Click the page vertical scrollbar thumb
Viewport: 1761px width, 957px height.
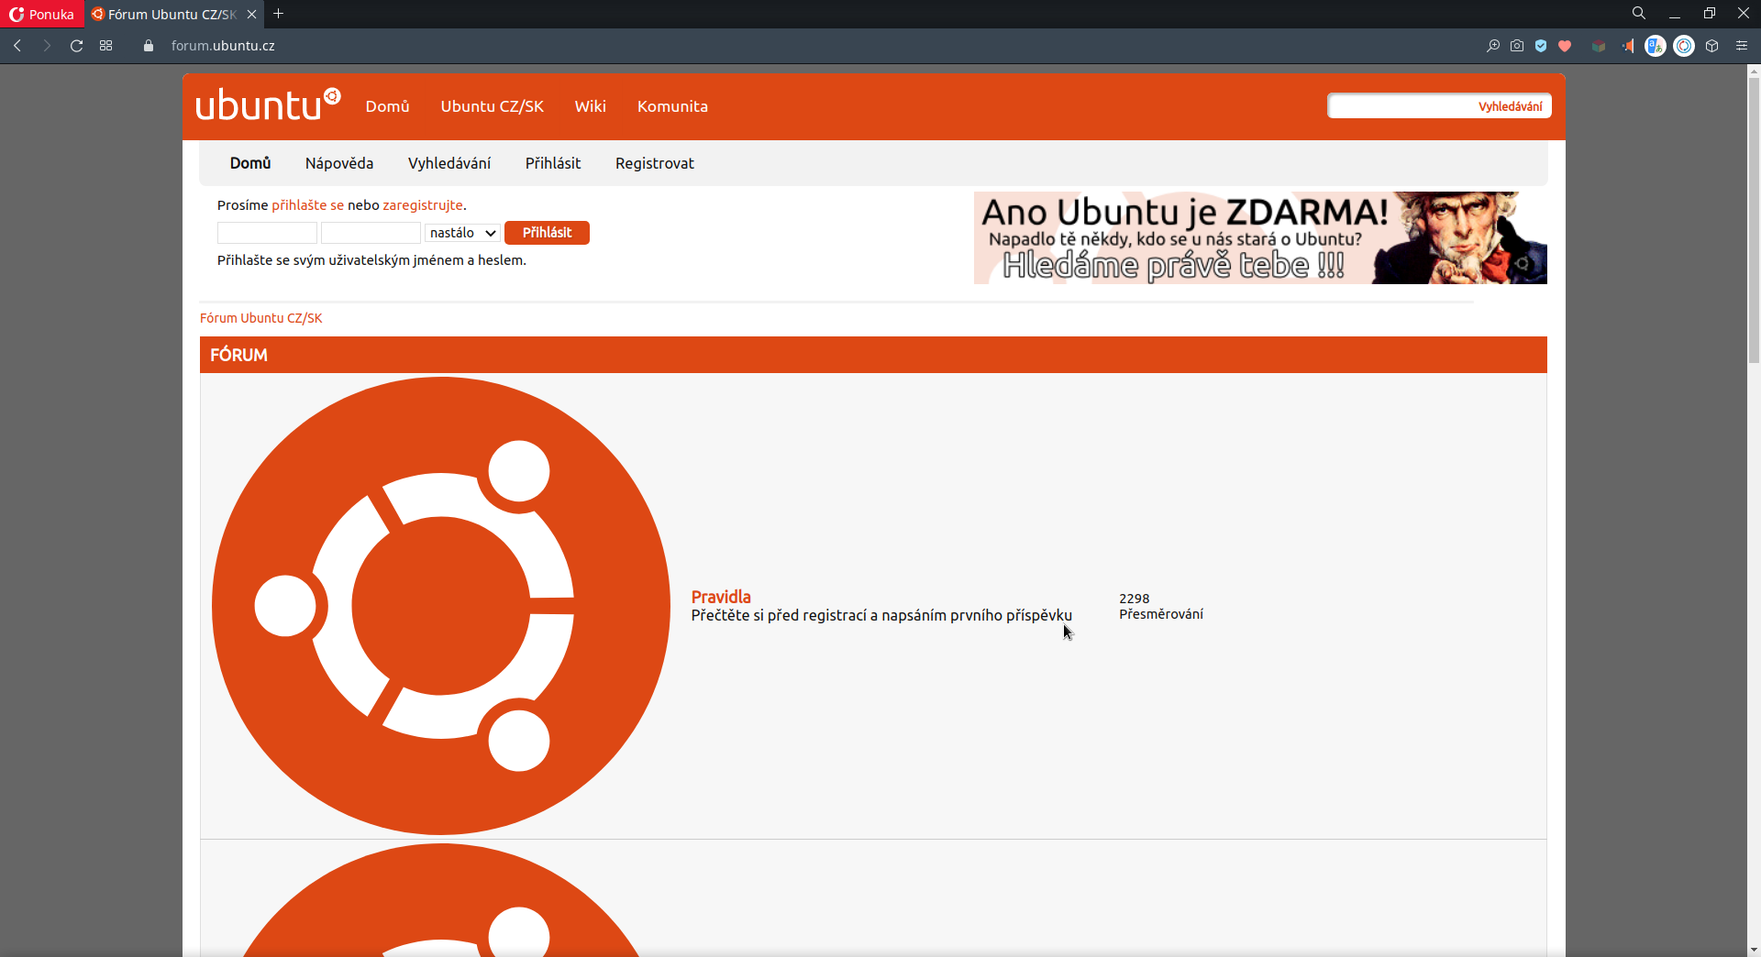[1754, 220]
